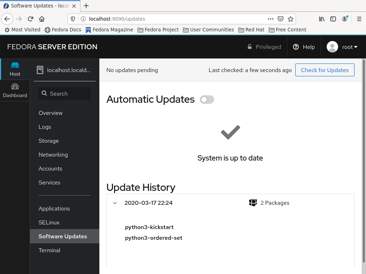Click the 2 Packages label
The image size is (366, 274).
point(275,203)
